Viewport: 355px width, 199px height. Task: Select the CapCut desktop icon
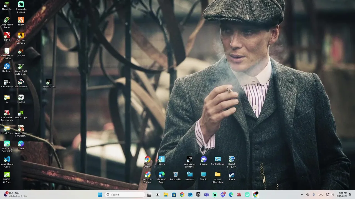(21, 99)
